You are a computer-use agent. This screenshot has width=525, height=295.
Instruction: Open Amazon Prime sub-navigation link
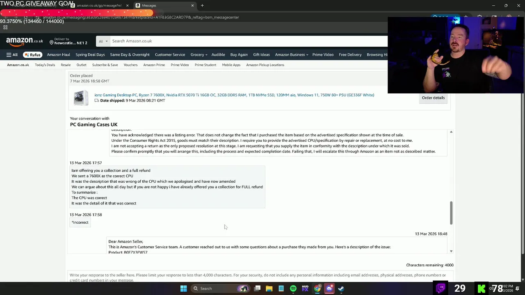point(154,65)
